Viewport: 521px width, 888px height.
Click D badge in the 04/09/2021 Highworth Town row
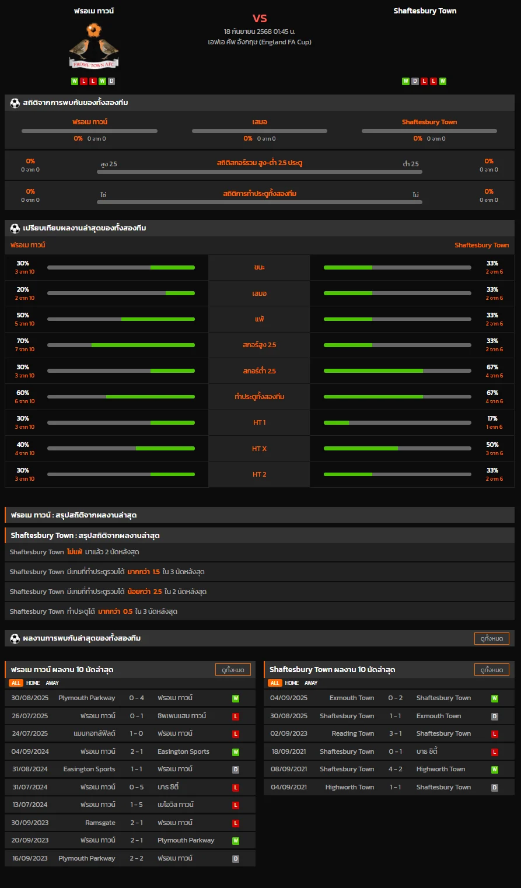(x=495, y=788)
